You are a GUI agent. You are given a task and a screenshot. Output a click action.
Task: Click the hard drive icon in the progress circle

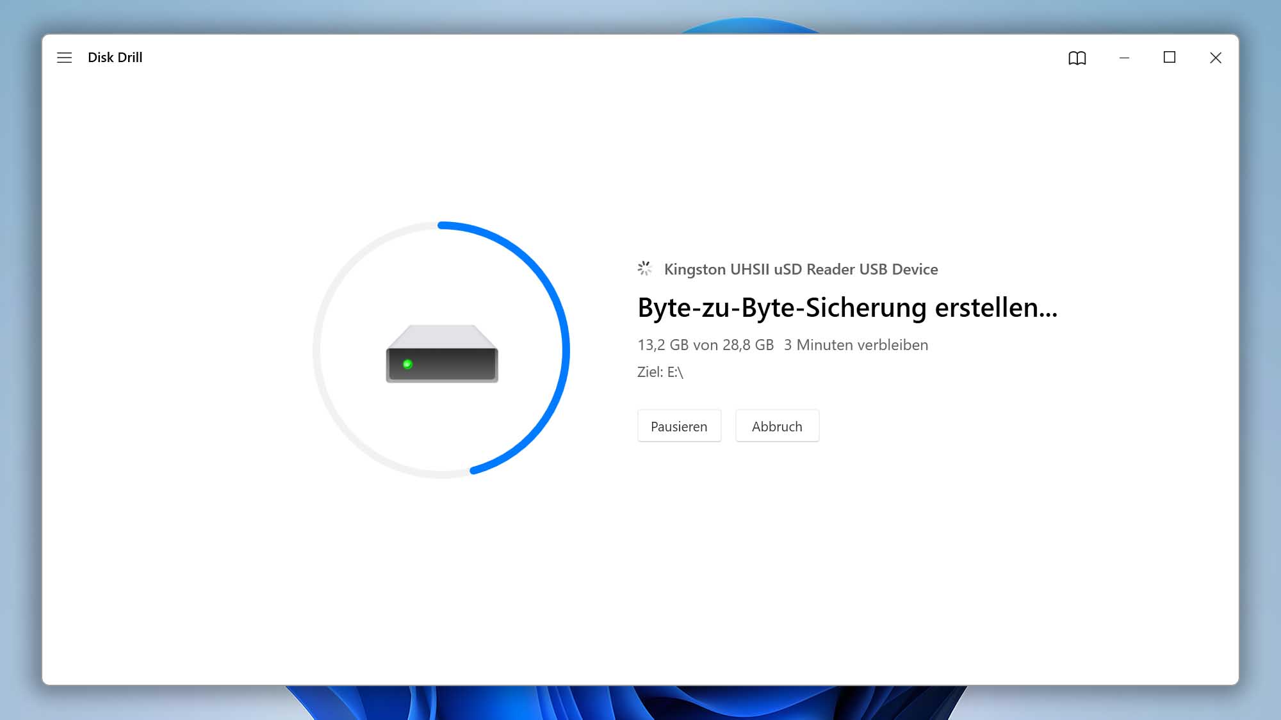pos(442,354)
